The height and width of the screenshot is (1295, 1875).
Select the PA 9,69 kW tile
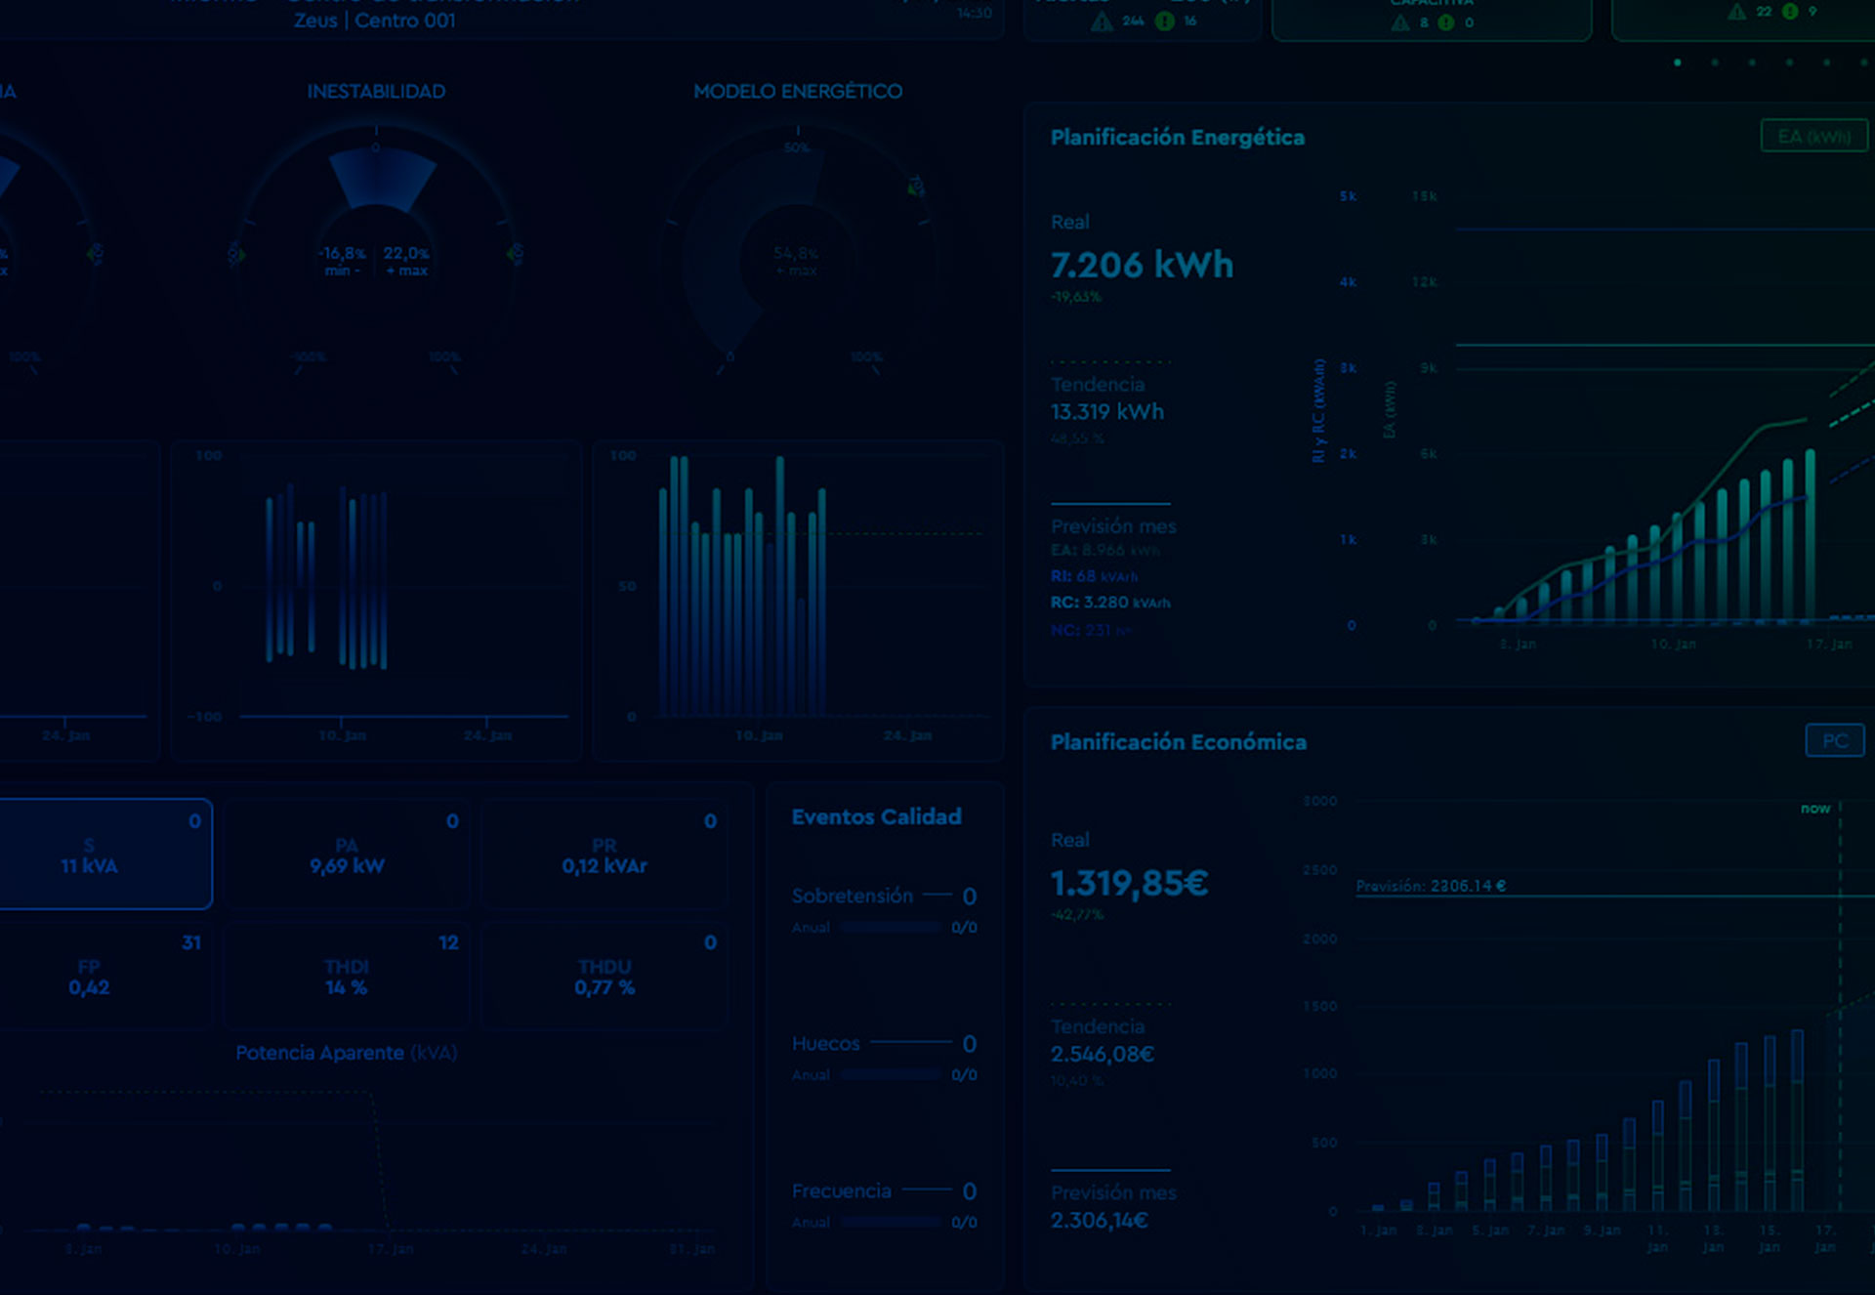pos(347,856)
